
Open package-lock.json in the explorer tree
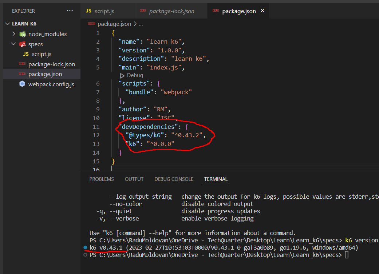pos(52,64)
